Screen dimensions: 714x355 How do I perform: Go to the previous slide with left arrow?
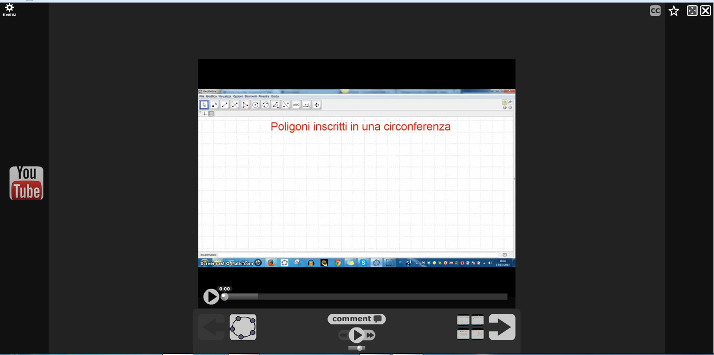211,327
